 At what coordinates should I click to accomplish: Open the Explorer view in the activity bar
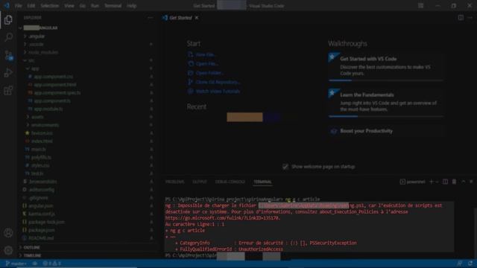click(8, 20)
